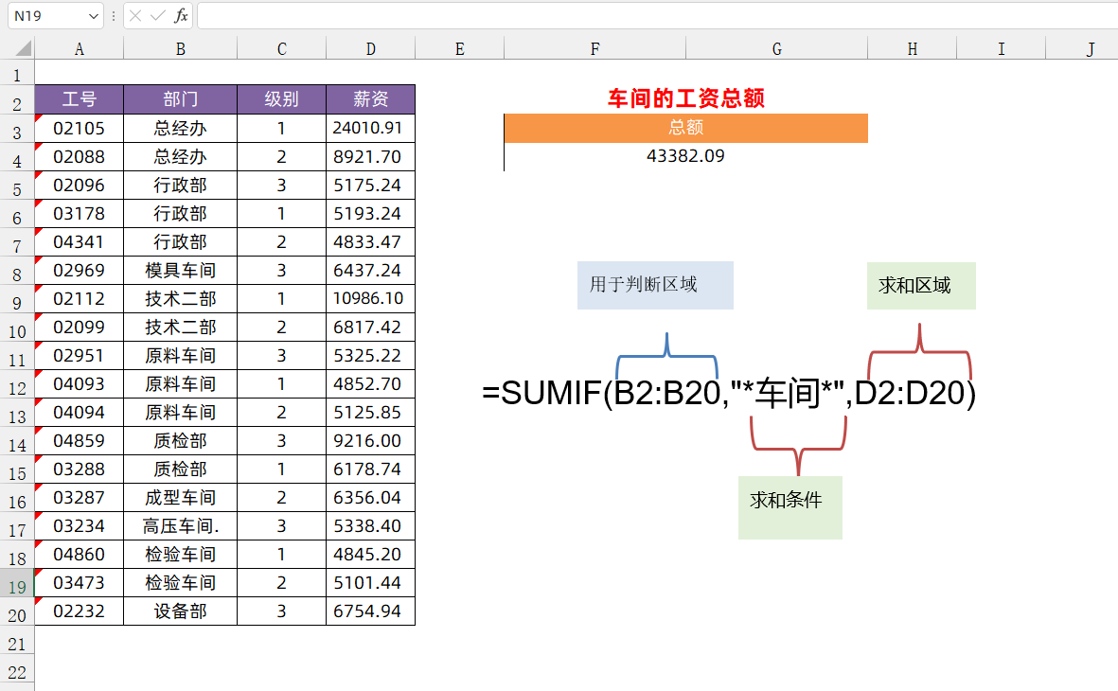Viewport: 1118px width, 691px height.
Task: Select the 求和条件 green label shape
Action: (x=790, y=507)
